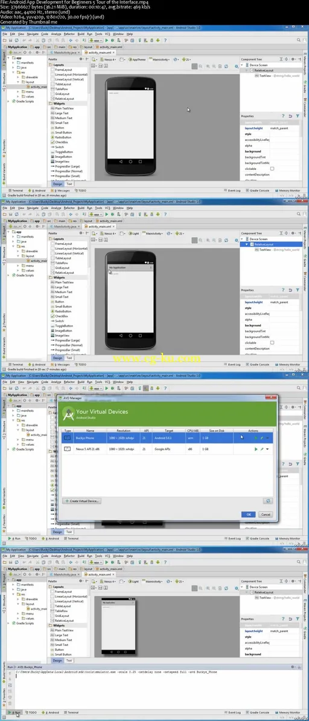The width and height of the screenshot is (309, 721).
Task: Open the Build menu in AppTheme frame
Action: pos(81,33)
